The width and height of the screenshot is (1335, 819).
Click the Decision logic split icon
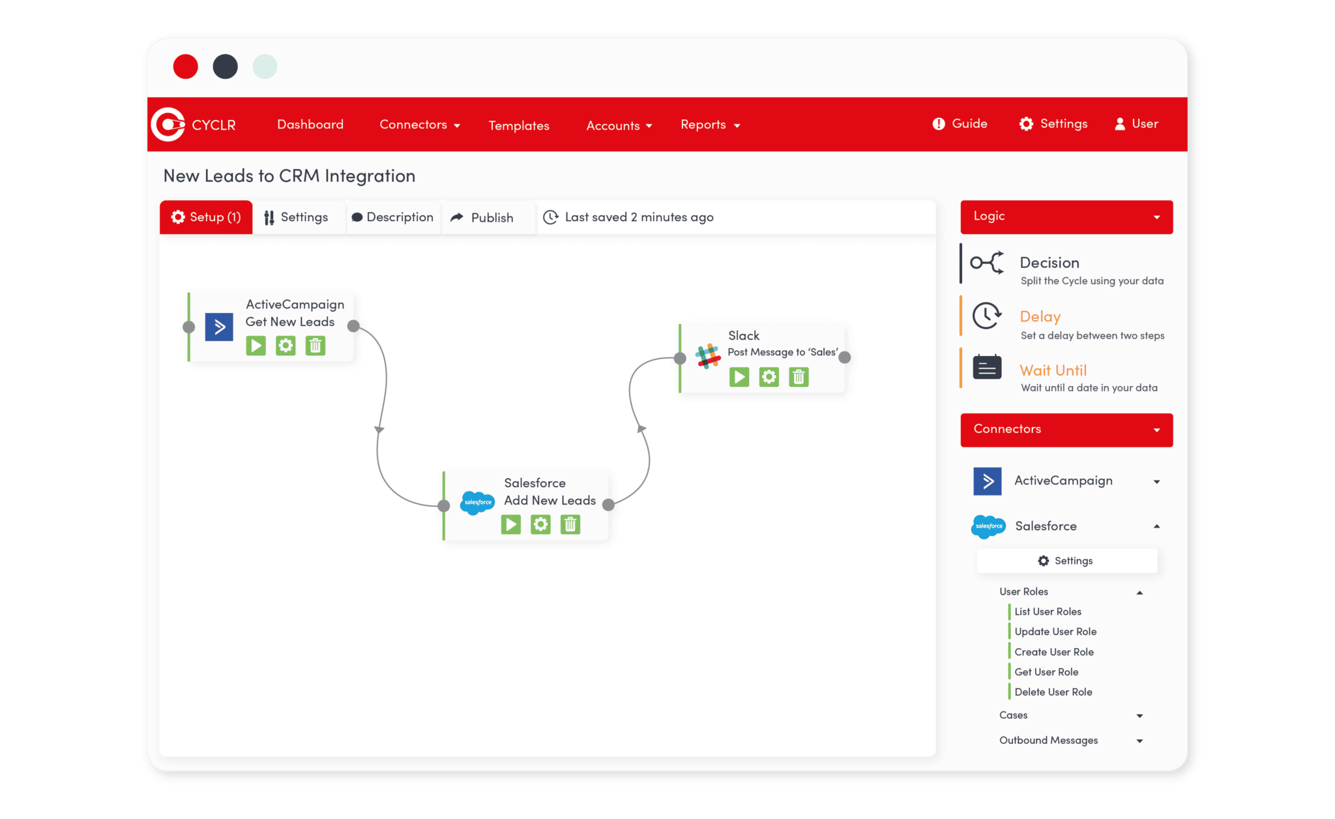pos(987,263)
